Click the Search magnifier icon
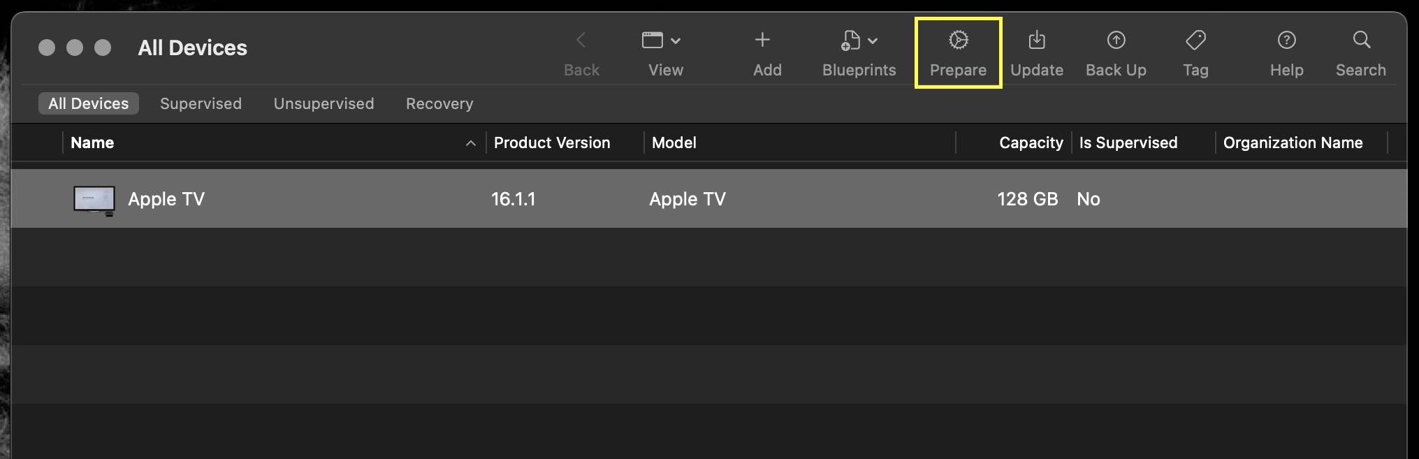Screen dimensions: 1419x459 pos(1361,40)
